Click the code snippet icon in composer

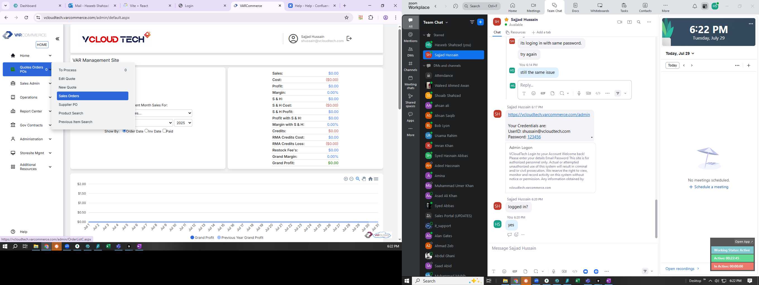coord(575,271)
